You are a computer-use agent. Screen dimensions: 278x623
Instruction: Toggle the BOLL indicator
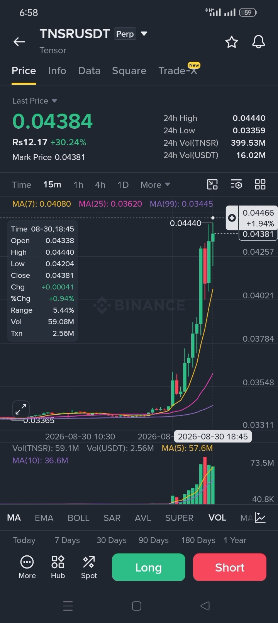click(x=78, y=518)
